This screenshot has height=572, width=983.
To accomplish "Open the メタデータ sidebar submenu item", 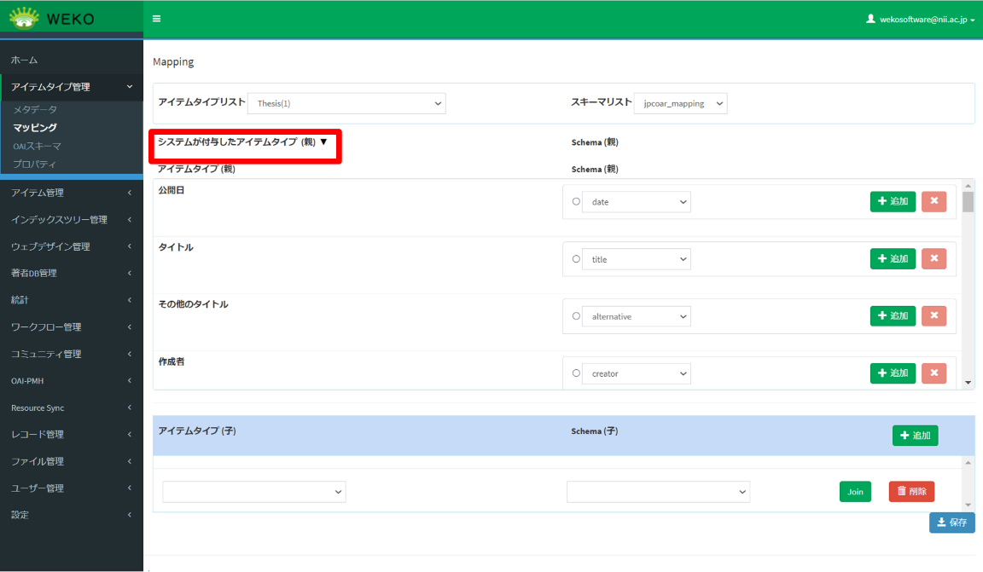I will tap(35, 110).
